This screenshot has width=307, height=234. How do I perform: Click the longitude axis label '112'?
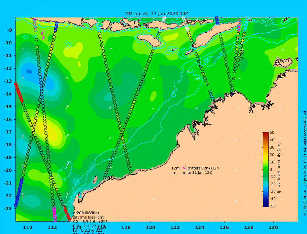click(x=52, y=227)
